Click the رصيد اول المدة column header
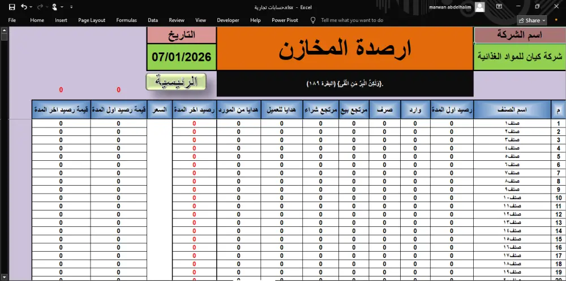The image size is (566, 281). (x=452, y=109)
